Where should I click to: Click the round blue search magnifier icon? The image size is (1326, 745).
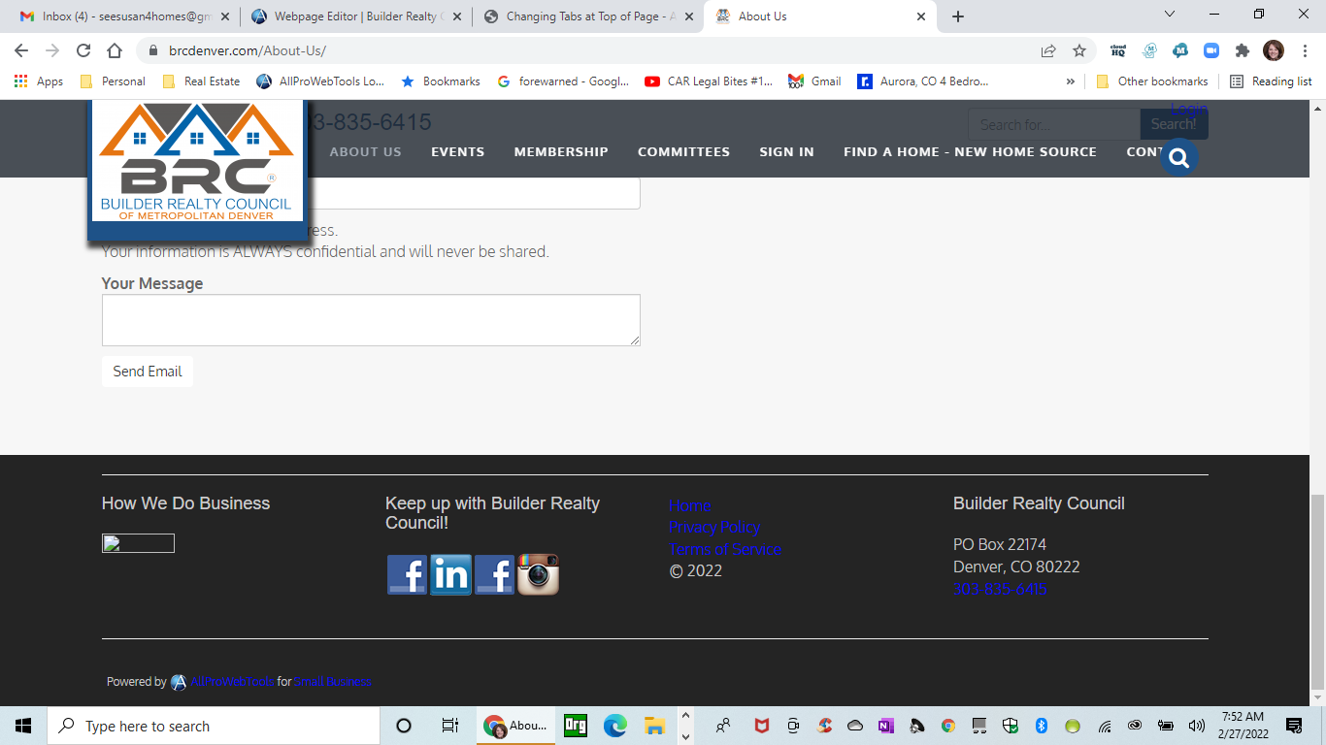[1179, 157]
